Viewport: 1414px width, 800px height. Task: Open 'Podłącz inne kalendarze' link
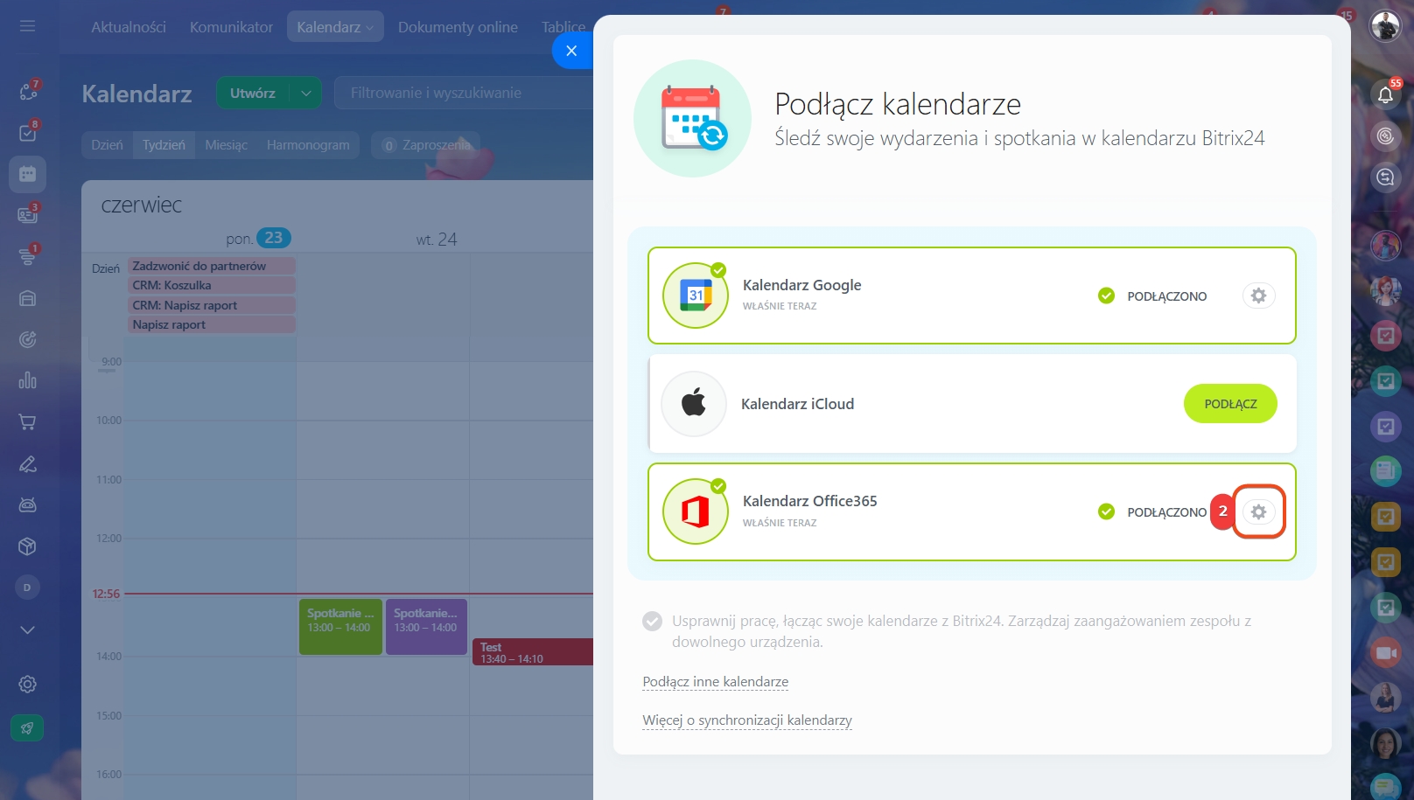716,682
